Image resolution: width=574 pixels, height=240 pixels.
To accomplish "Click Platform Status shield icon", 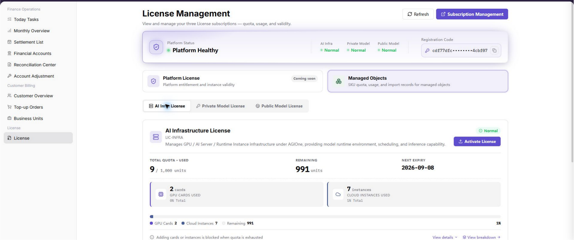I will pyautogui.click(x=156, y=47).
